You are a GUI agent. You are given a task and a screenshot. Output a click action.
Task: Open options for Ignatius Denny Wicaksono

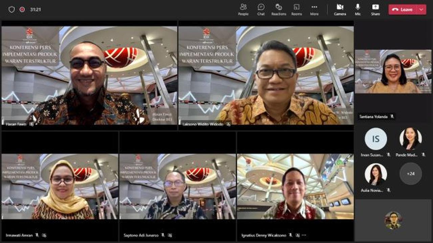[304, 235]
